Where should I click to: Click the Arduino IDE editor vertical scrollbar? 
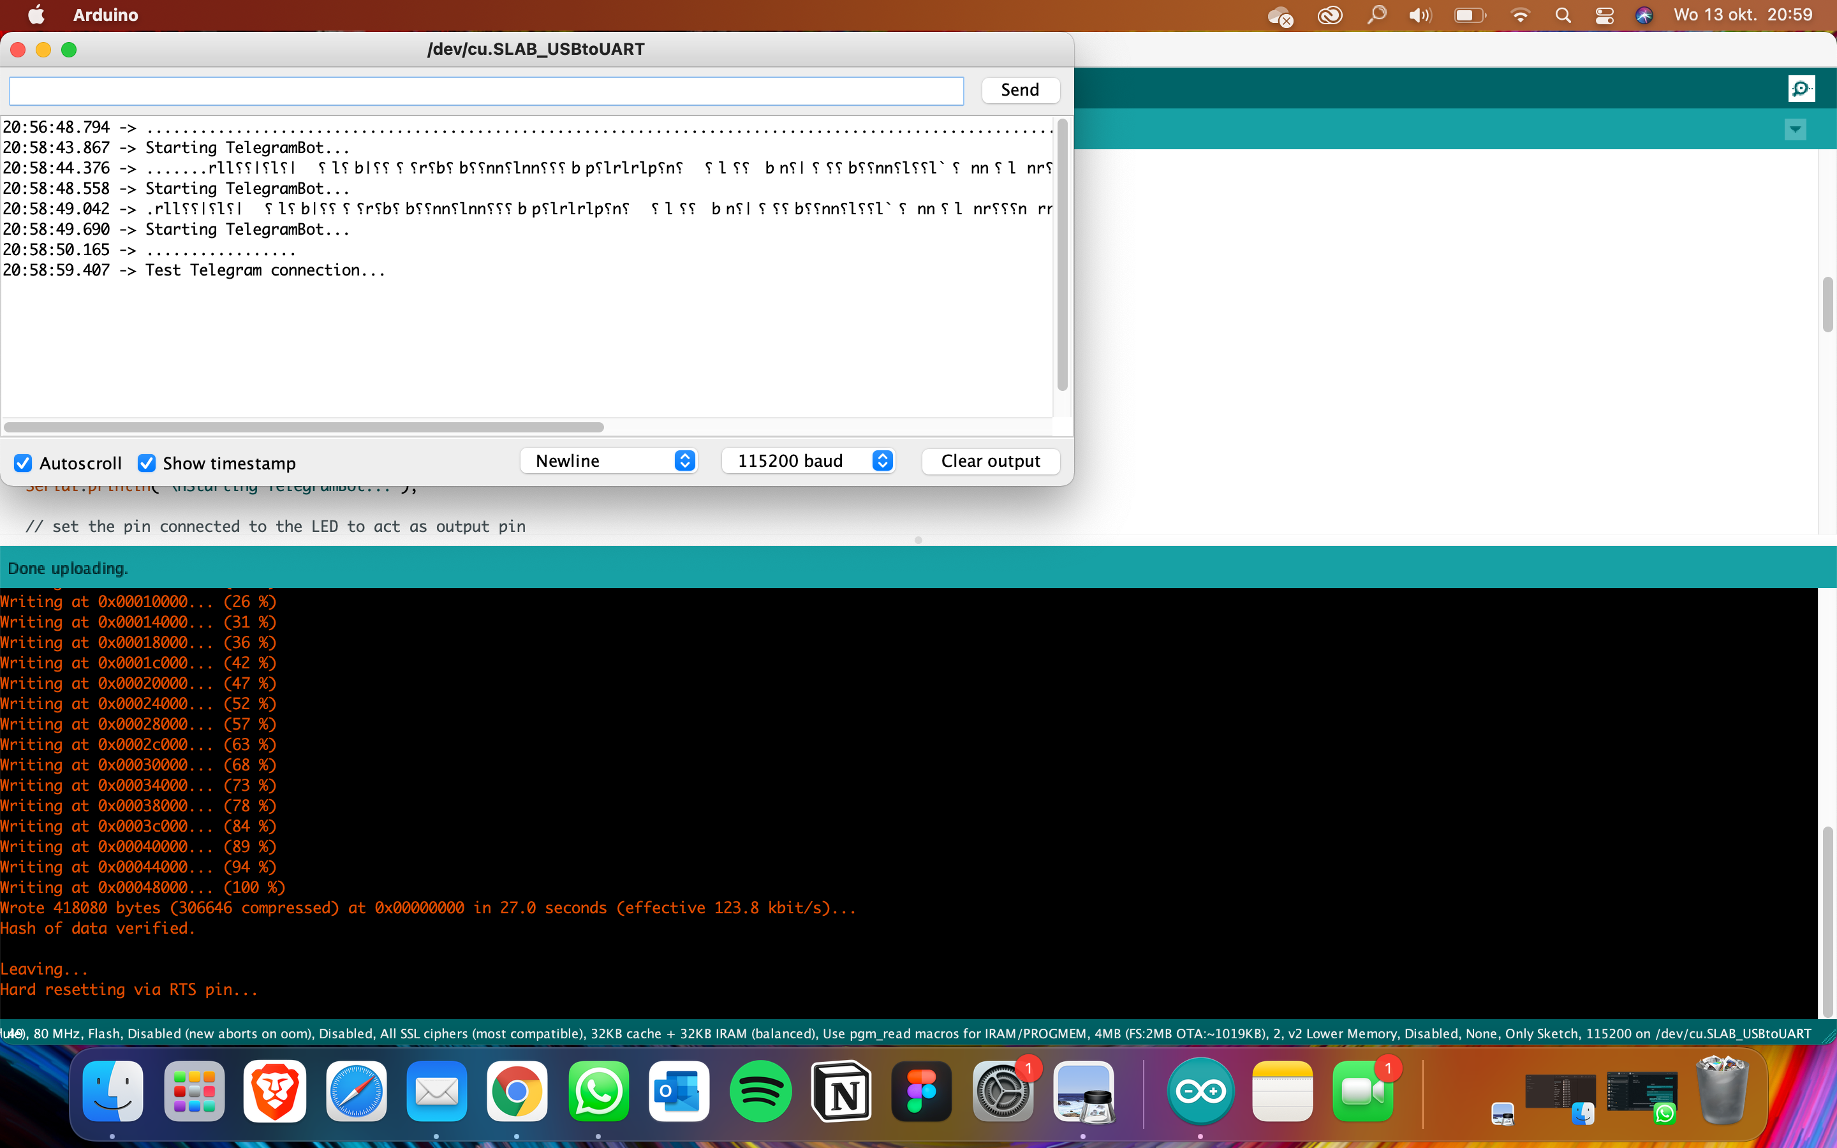coord(1827,304)
